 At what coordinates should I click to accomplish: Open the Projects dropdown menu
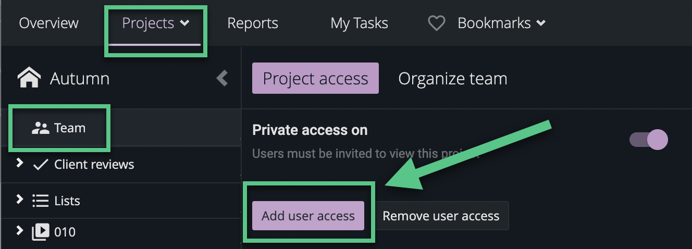[x=155, y=23]
